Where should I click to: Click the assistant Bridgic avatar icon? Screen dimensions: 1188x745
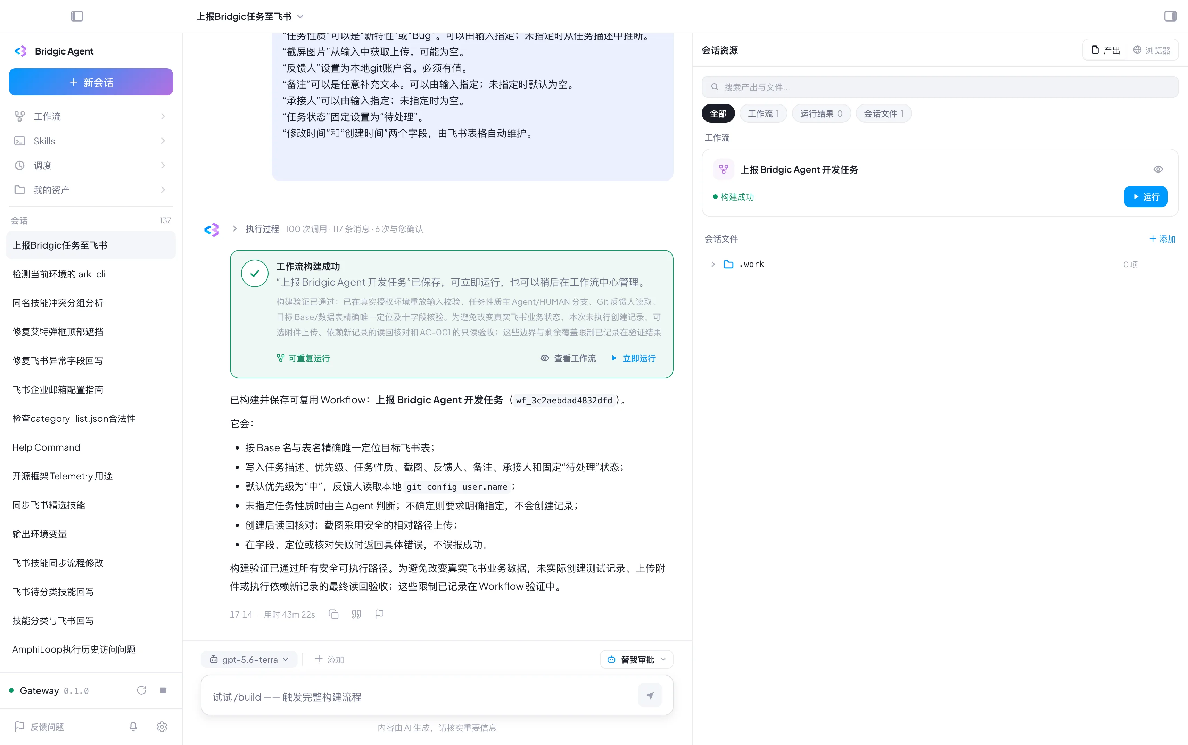coord(212,229)
